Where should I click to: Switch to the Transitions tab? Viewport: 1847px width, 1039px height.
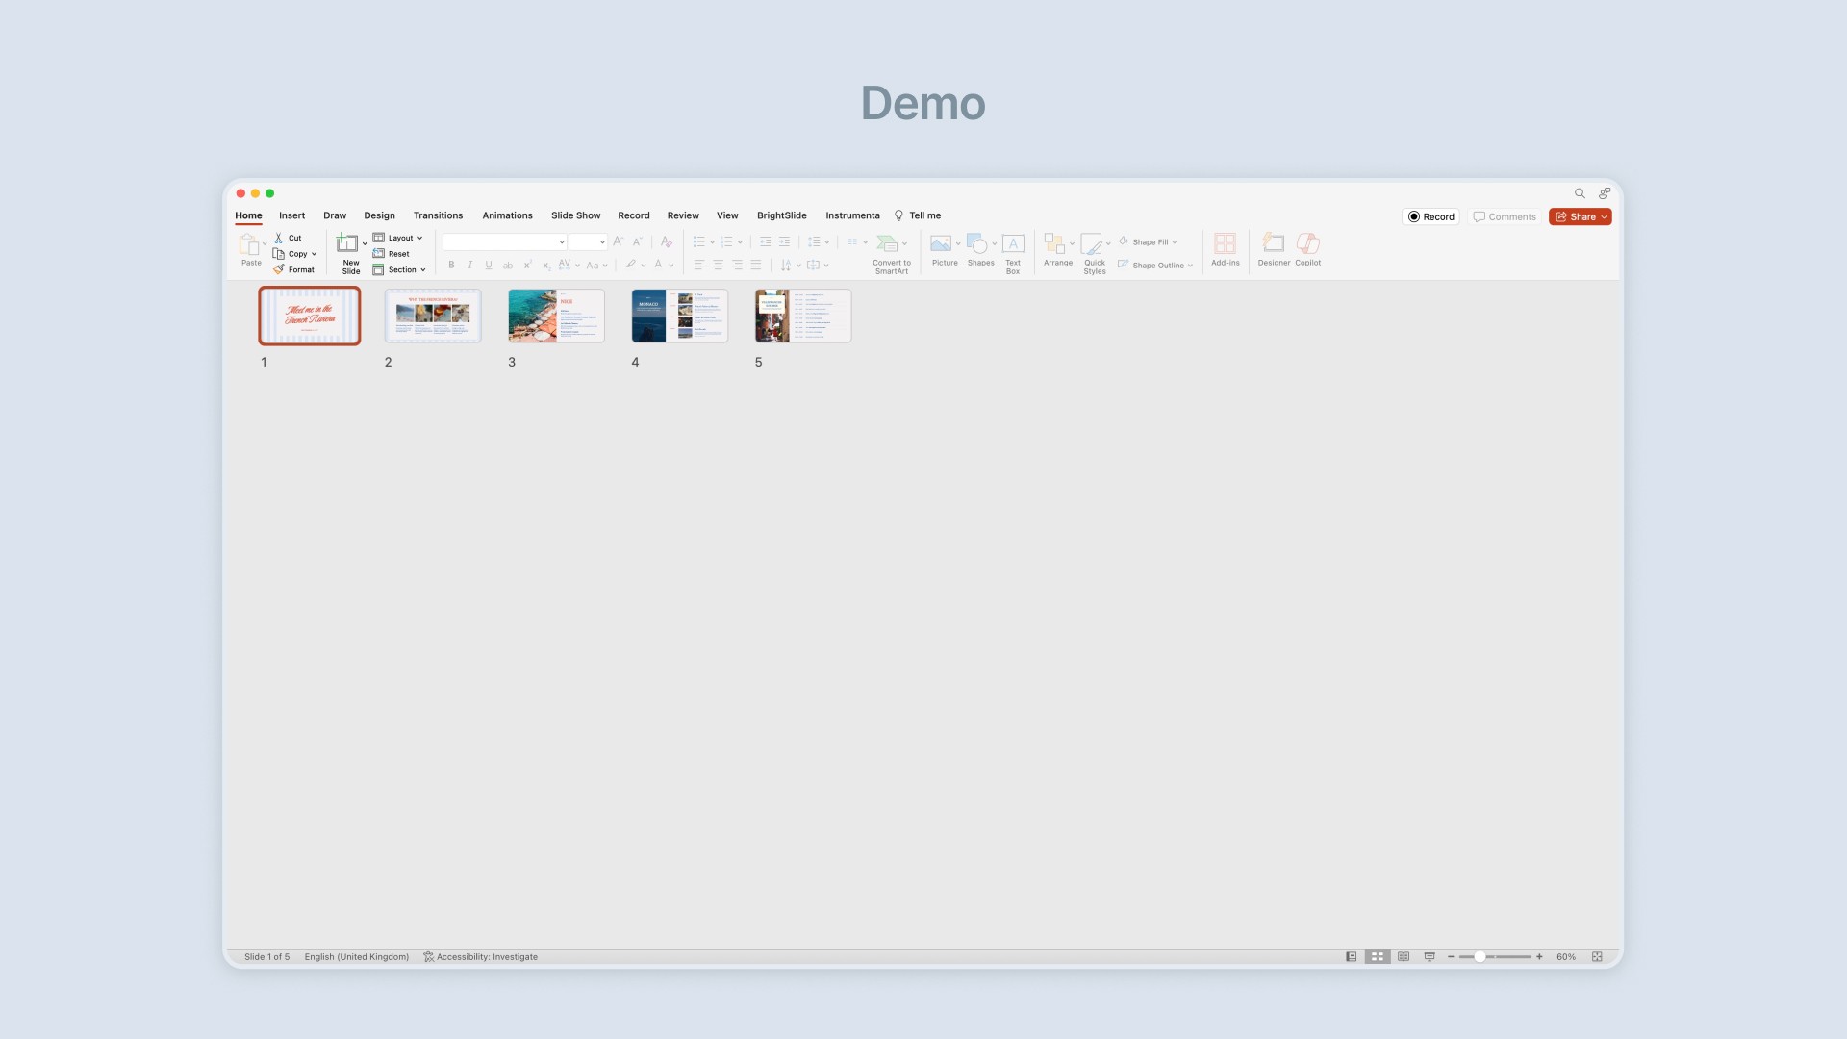coord(438,215)
